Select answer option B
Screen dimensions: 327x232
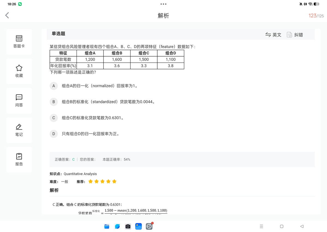pyautogui.click(x=54, y=102)
